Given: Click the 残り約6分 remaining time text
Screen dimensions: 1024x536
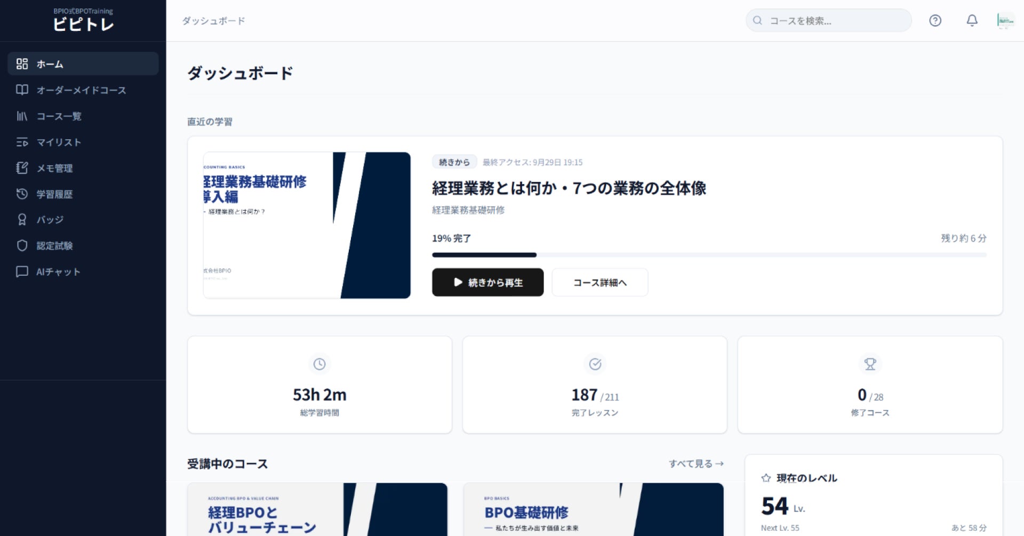Looking at the screenshot, I should point(964,238).
